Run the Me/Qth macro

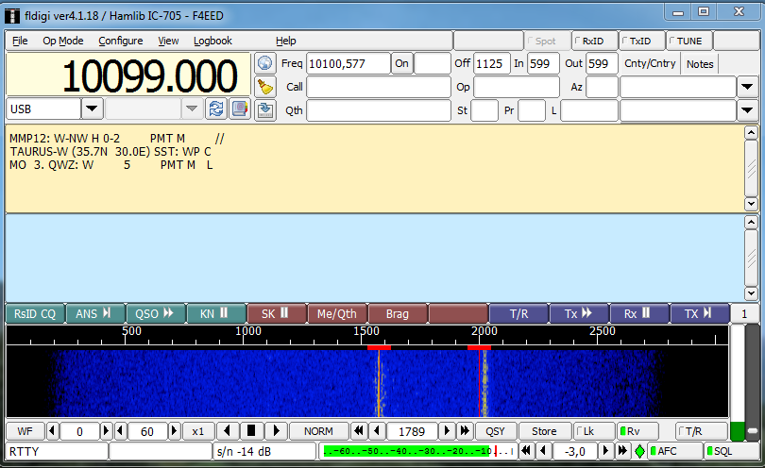(337, 314)
